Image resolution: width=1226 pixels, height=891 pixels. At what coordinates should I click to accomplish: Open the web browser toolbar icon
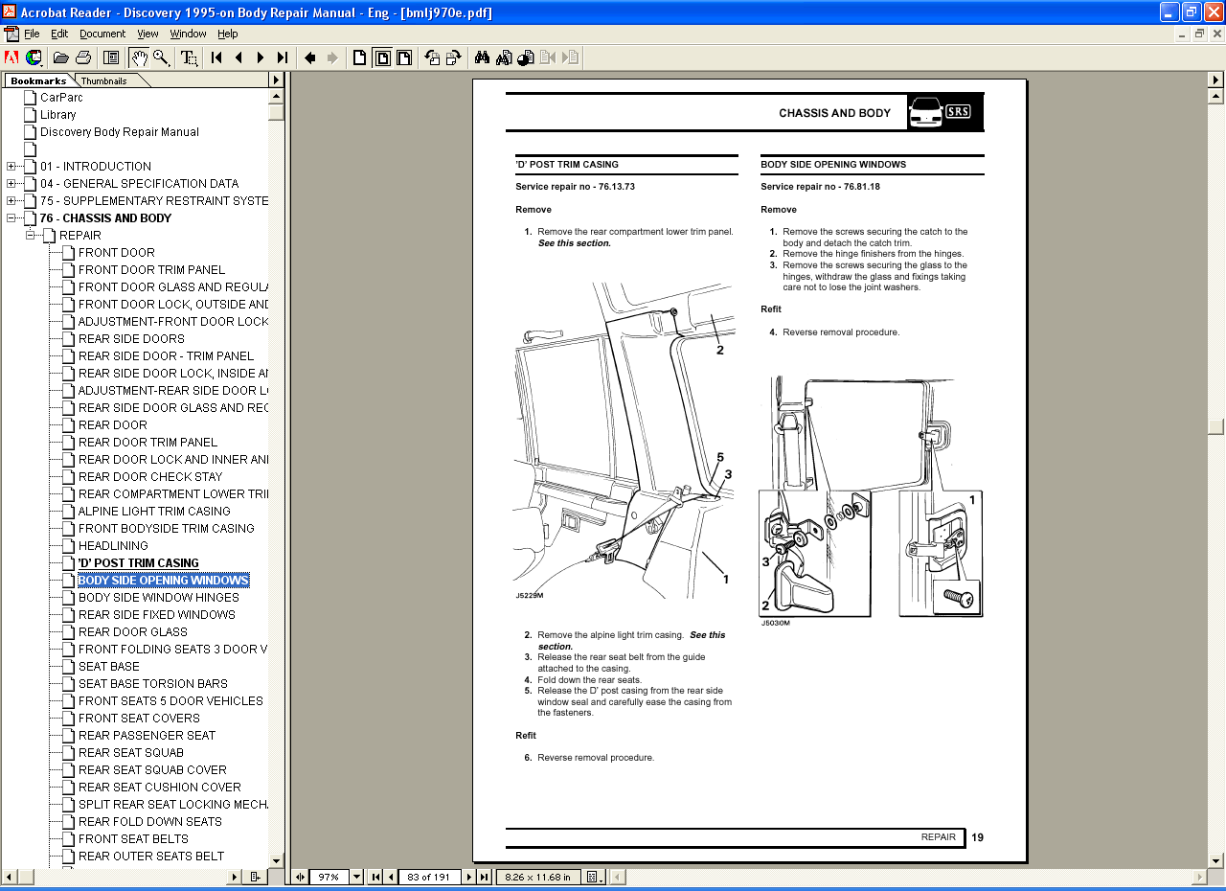tap(34, 57)
